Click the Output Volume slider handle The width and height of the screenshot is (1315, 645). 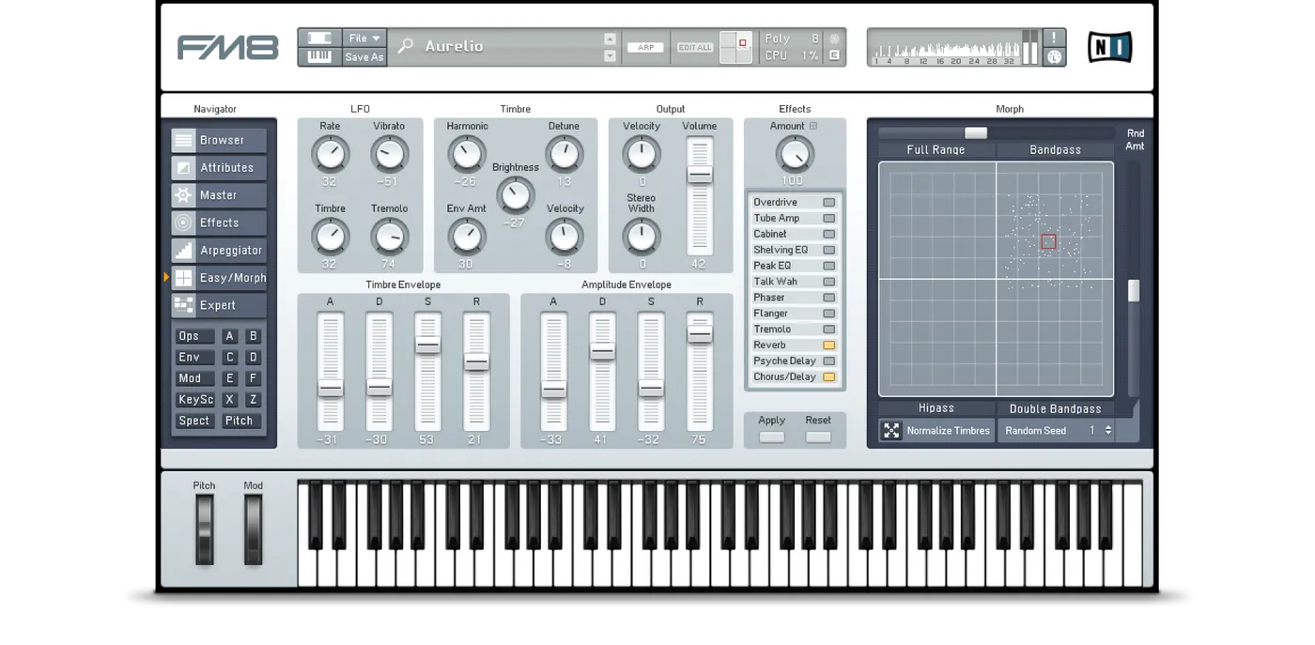tap(699, 175)
